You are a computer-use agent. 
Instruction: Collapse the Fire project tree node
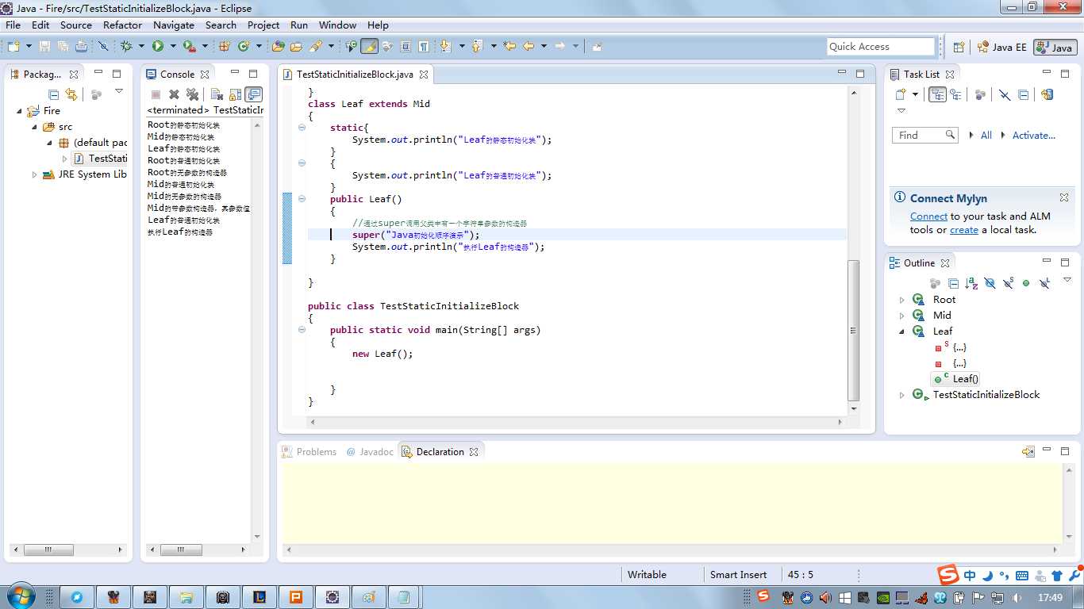pyautogui.click(x=19, y=111)
